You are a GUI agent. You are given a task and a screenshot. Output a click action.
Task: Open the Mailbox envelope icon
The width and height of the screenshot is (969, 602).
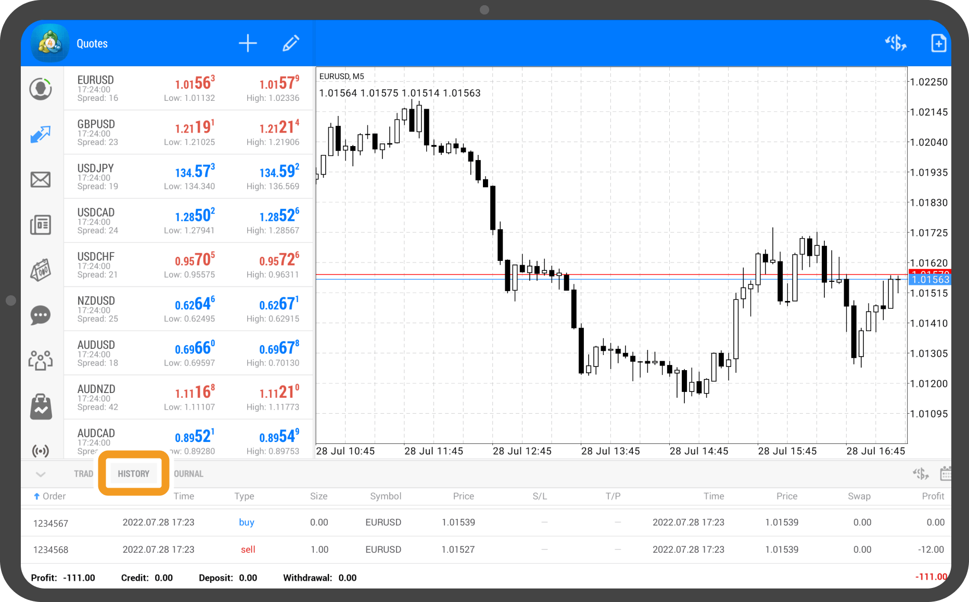41,180
